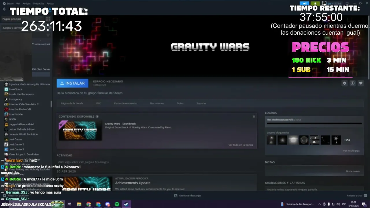The image size is (370, 208).
Task: Open game info circle icon
Action: tap(353, 83)
